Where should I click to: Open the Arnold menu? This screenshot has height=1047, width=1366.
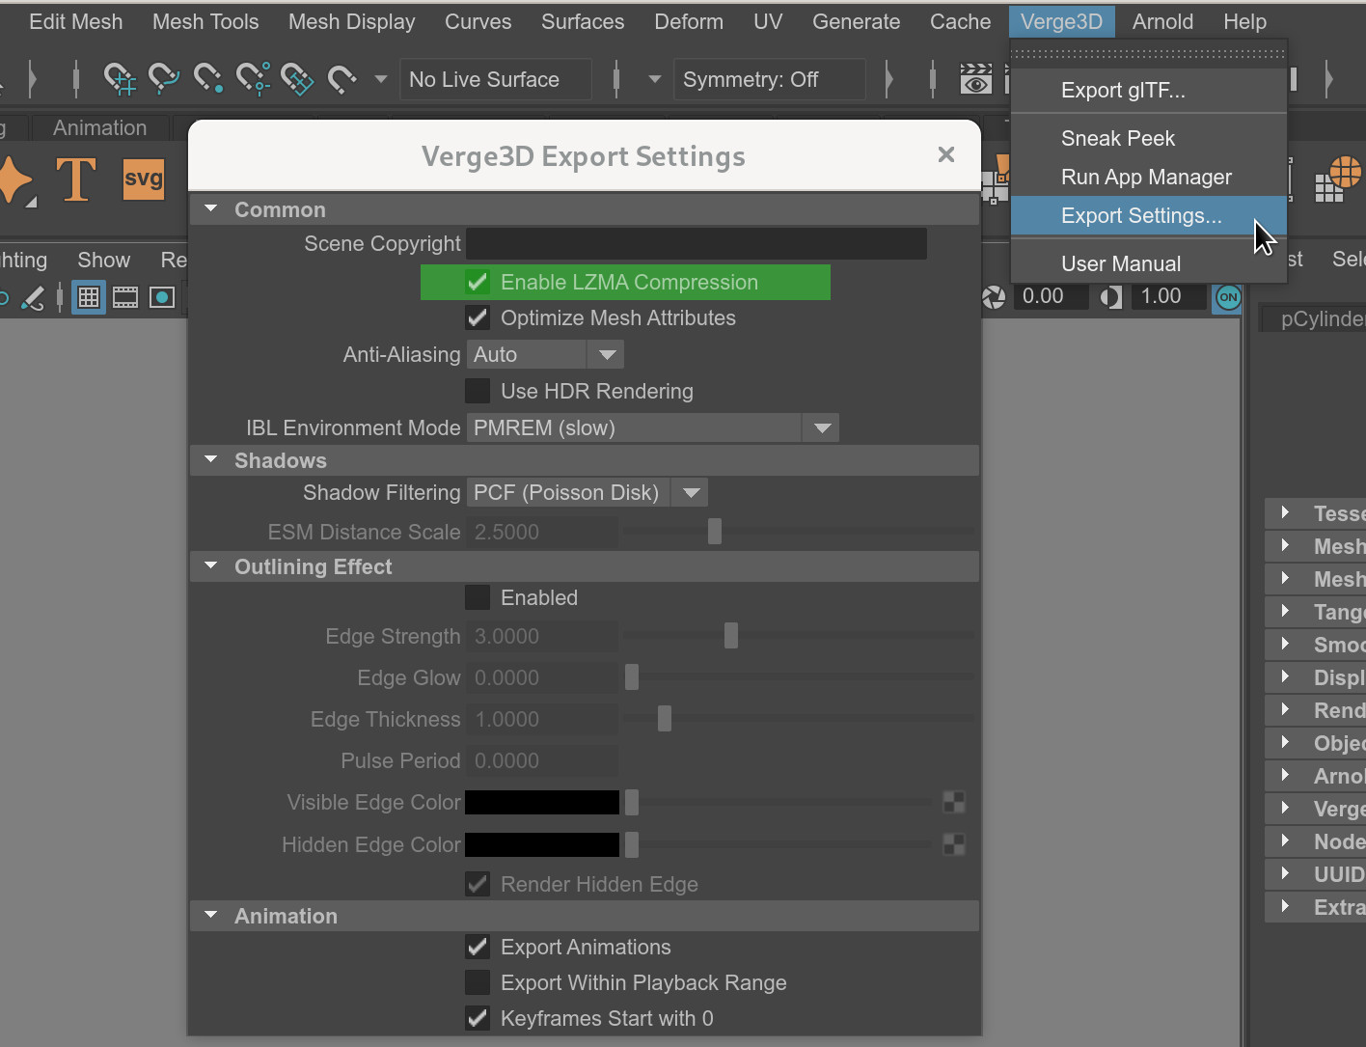(x=1162, y=21)
